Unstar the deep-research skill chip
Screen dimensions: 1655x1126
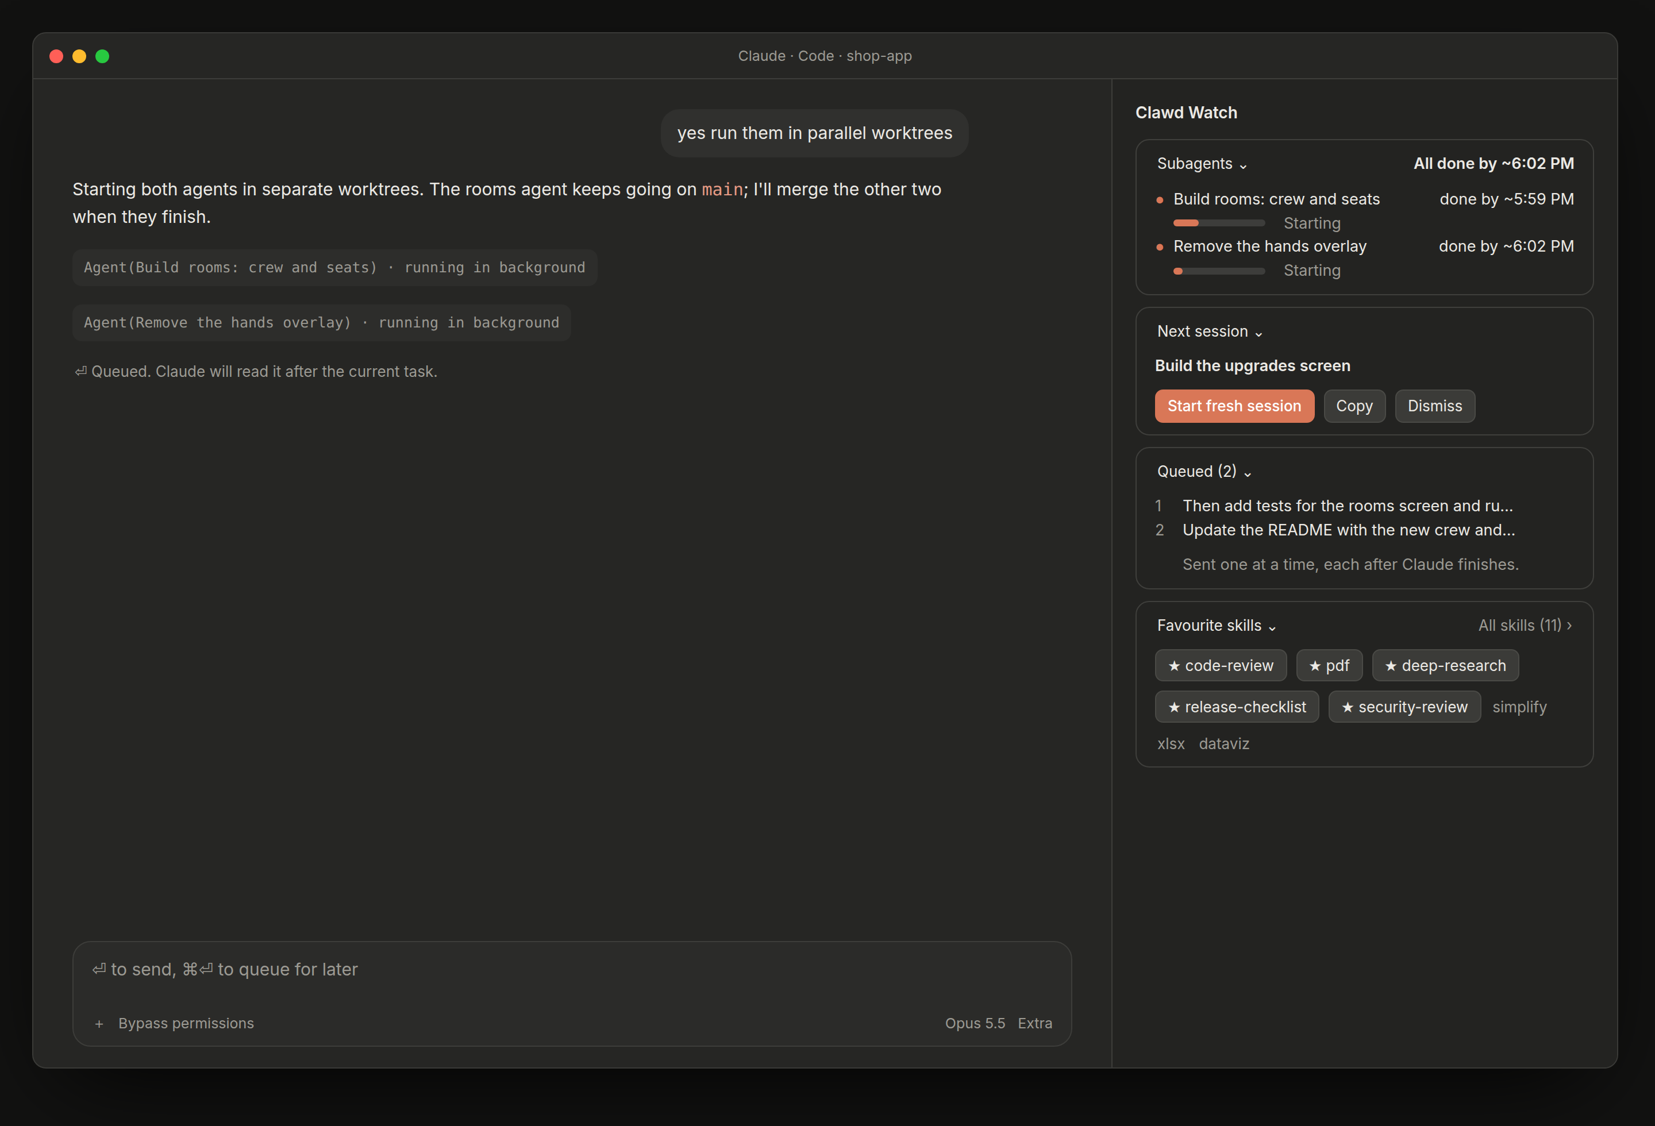(1445, 665)
